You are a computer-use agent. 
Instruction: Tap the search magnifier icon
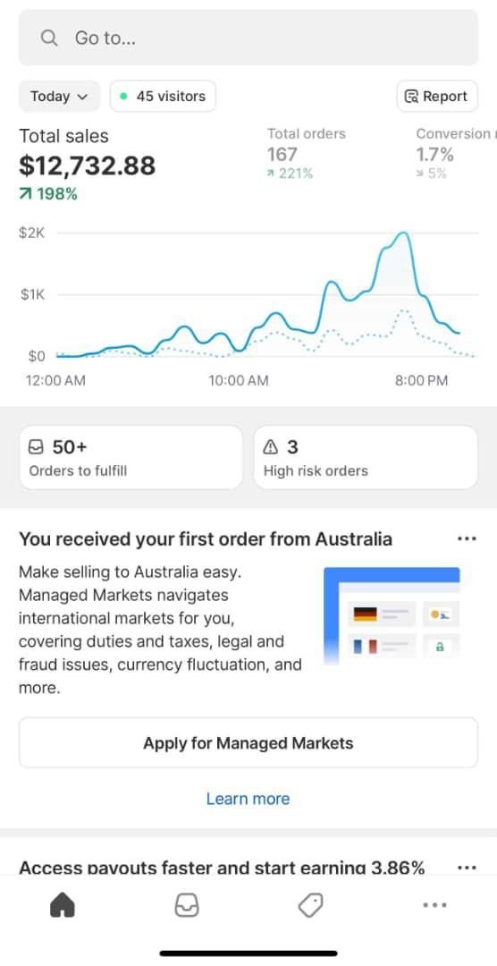tap(48, 38)
